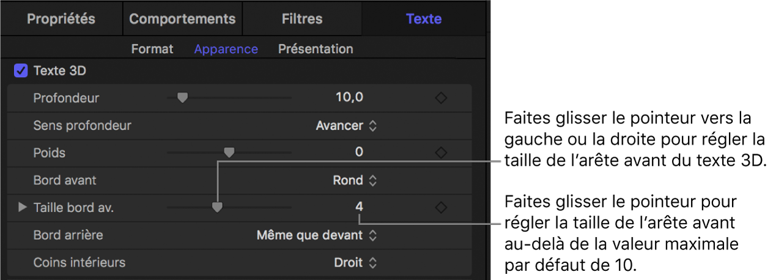
Task: Open the Bord avant popup menu
Action: pyautogui.click(x=356, y=180)
